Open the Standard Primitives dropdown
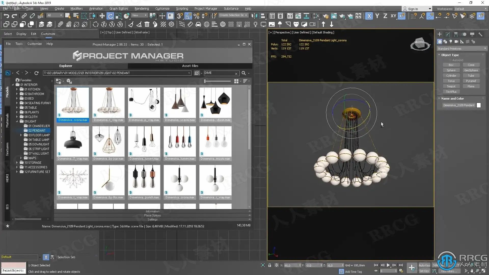 pos(461,48)
